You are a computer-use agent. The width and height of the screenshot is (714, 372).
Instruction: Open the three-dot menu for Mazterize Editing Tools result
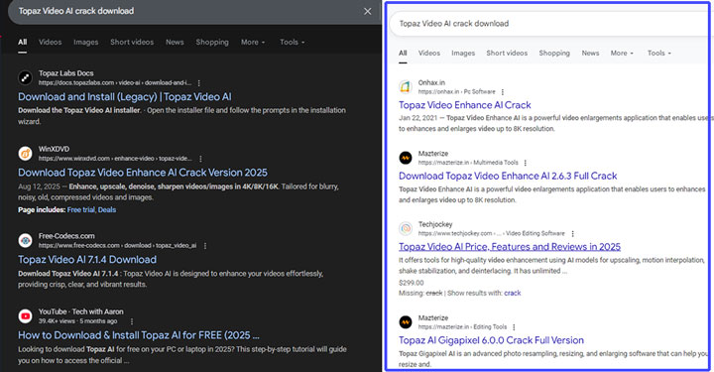click(514, 327)
